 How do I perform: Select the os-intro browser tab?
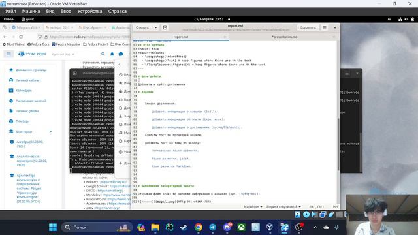click(59, 27)
